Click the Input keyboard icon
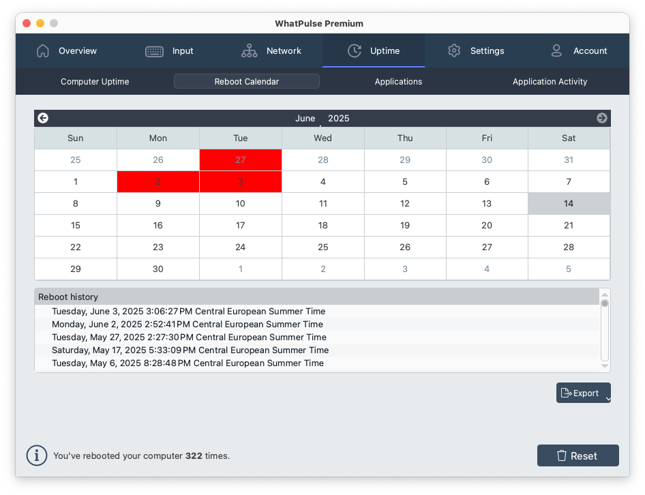 pyautogui.click(x=154, y=51)
